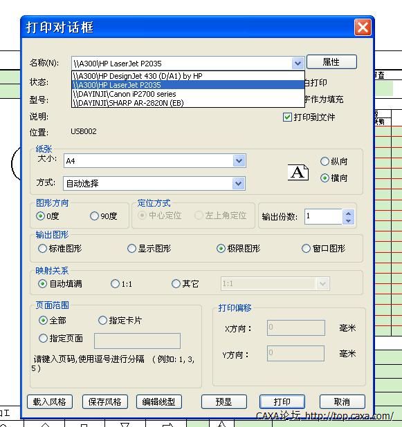Click the 指定页面 page number field
This screenshot has width=402, height=427.
137,341
